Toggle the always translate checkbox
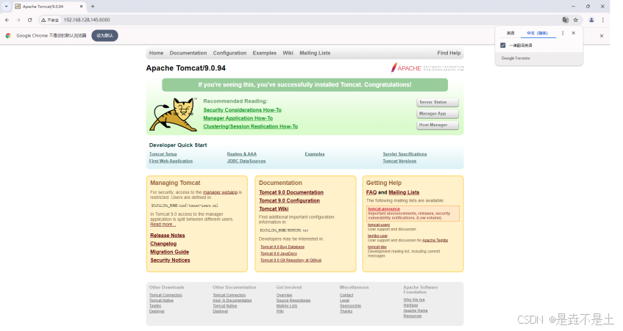This screenshot has width=623, height=331. [503, 46]
